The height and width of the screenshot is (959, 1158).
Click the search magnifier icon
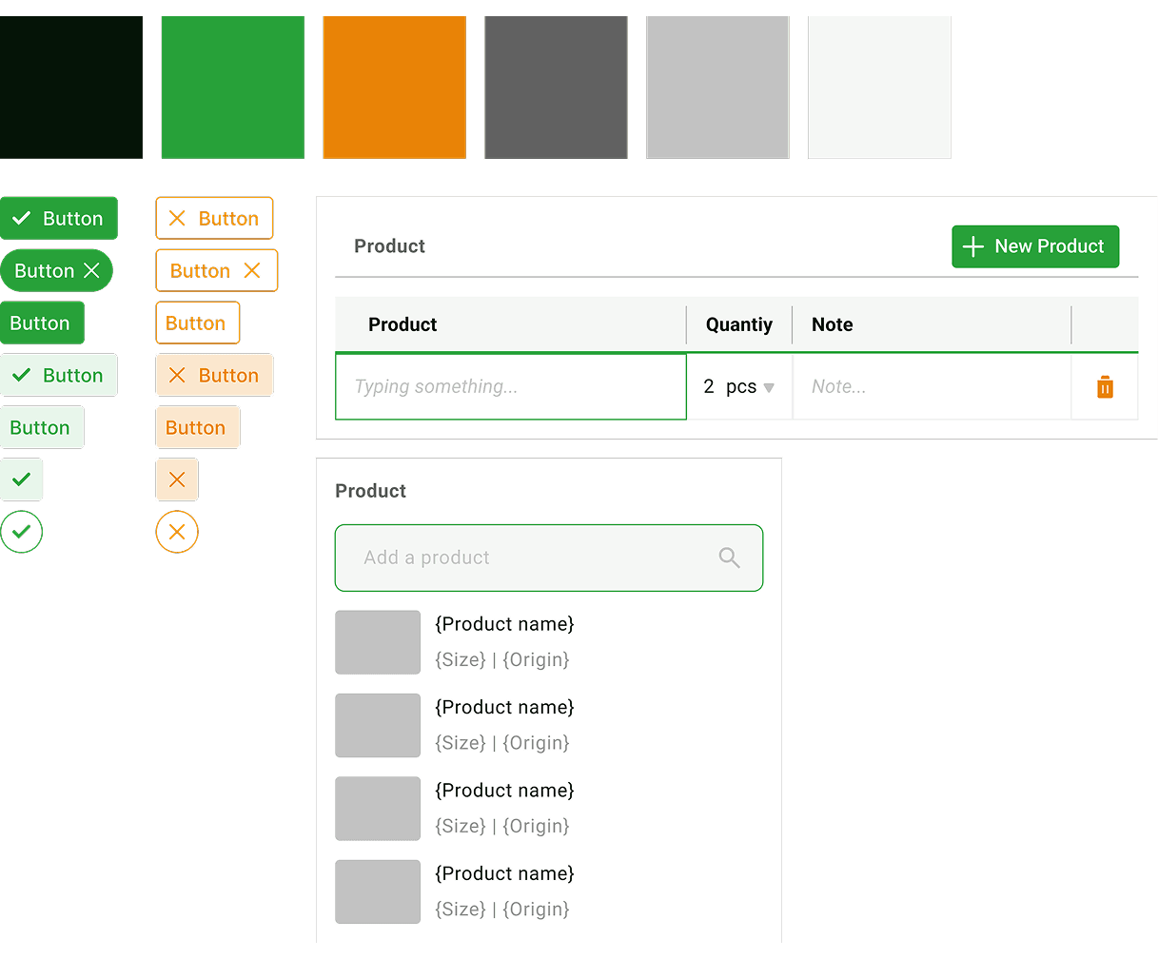[729, 558]
